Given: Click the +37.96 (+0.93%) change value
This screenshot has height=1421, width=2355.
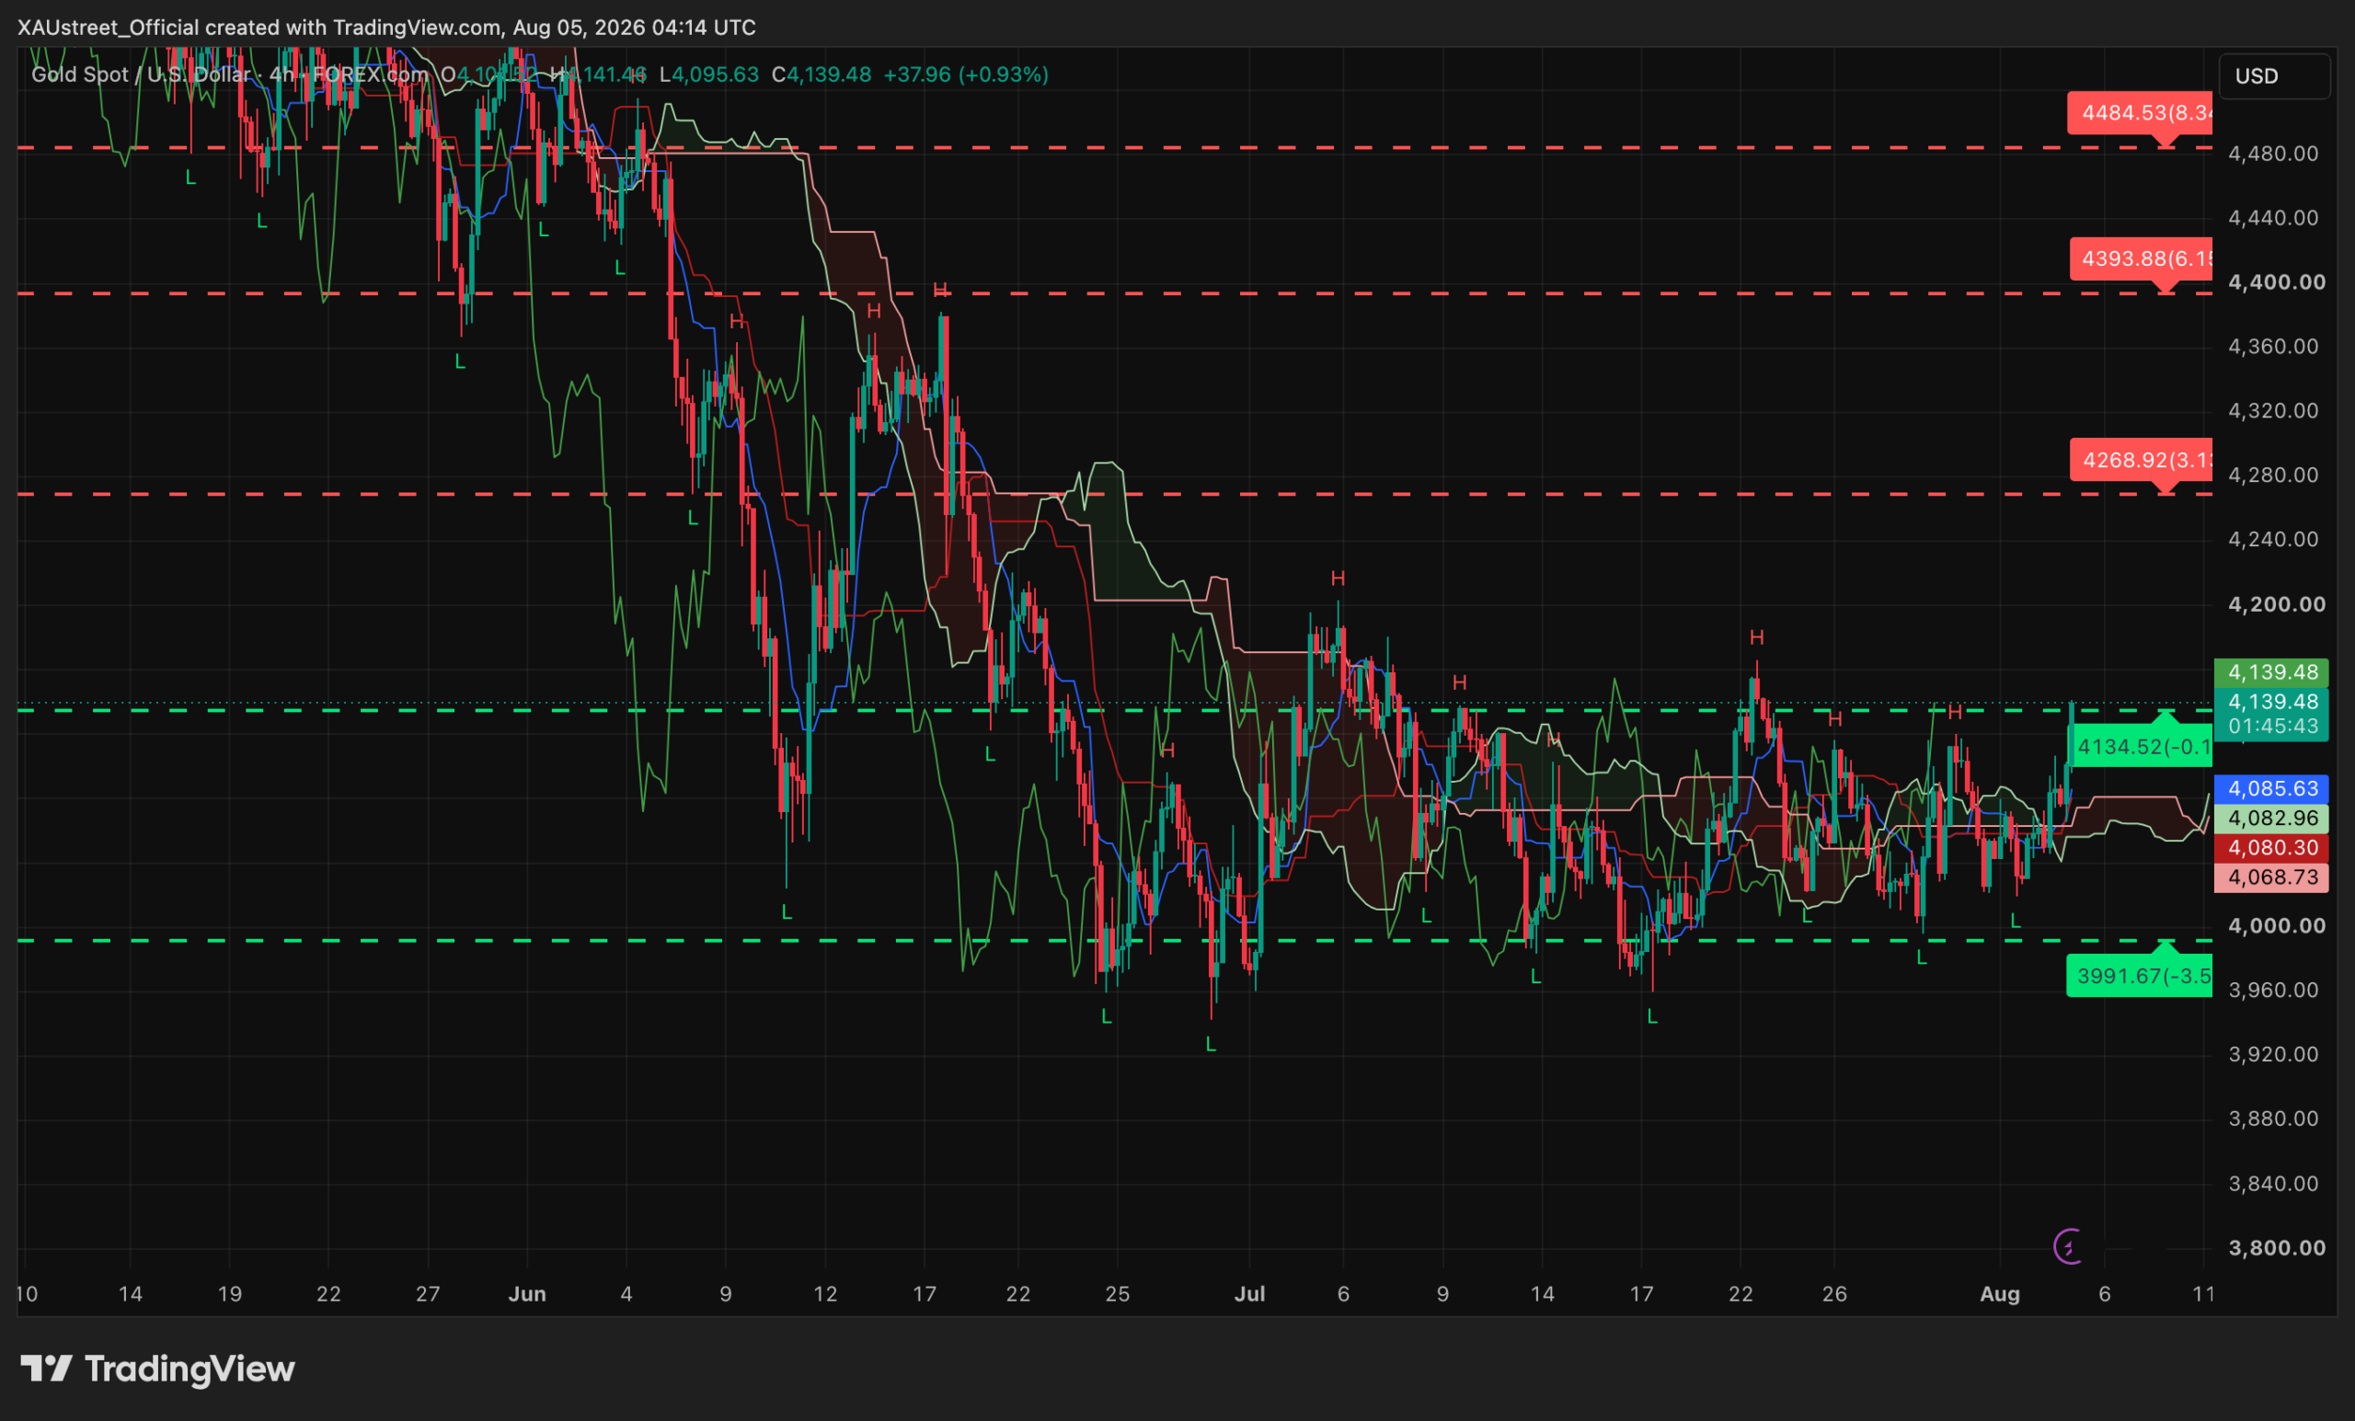Looking at the screenshot, I should pyautogui.click(x=965, y=74).
